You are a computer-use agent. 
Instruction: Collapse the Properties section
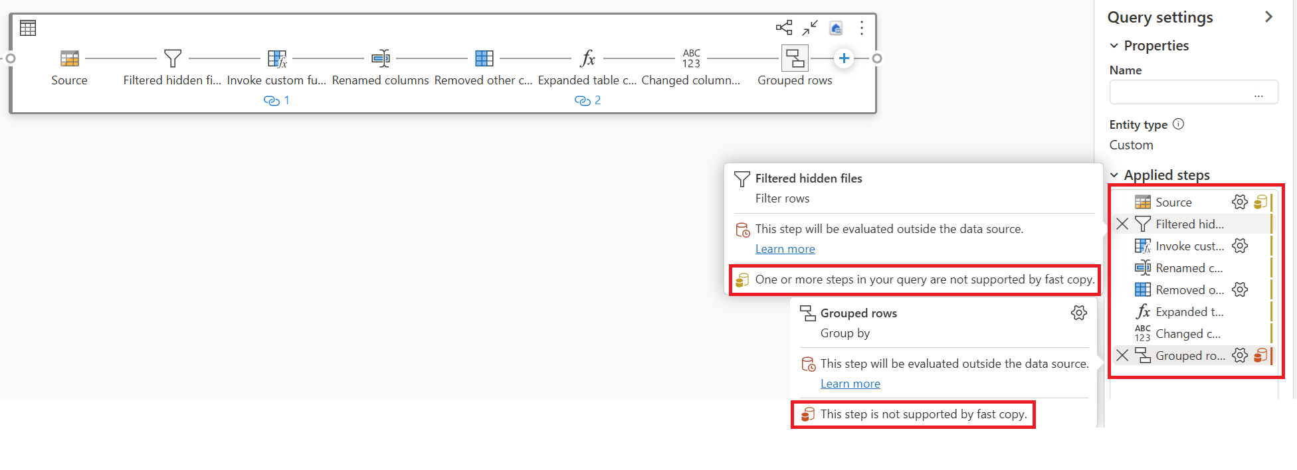(x=1114, y=46)
